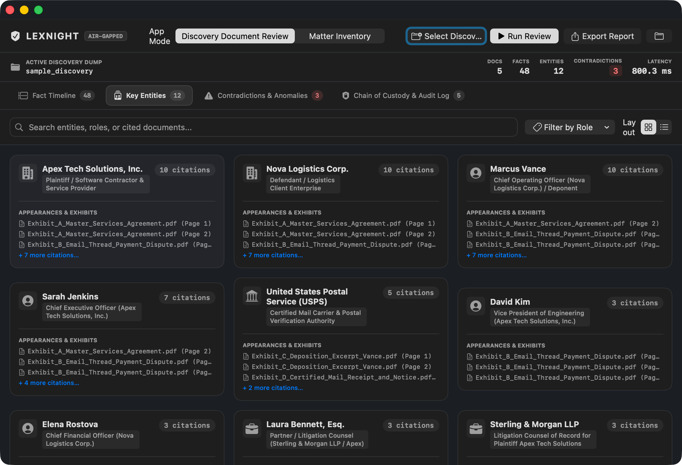Click the Elena Rostova person avatar icon
The width and height of the screenshot is (682, 465).
(x=28, y=428)
